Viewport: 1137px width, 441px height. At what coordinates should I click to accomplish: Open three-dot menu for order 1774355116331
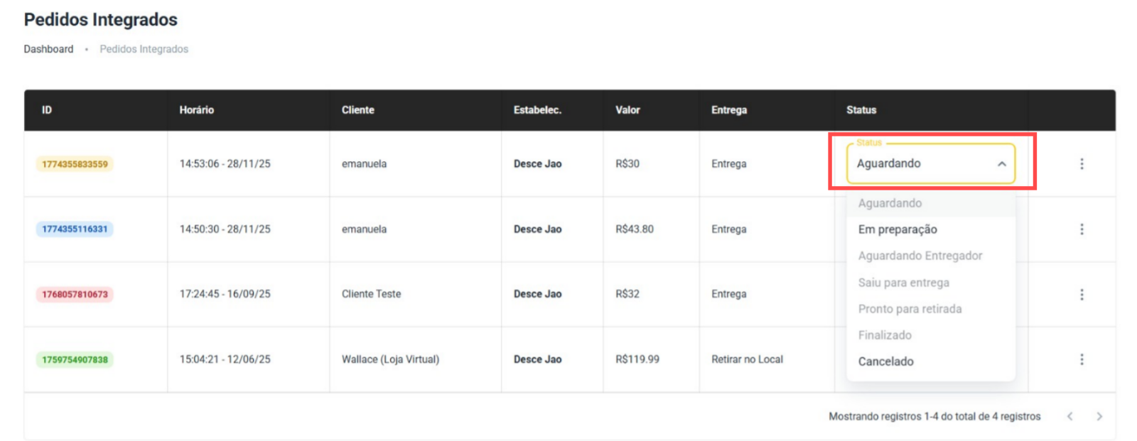1082,229
